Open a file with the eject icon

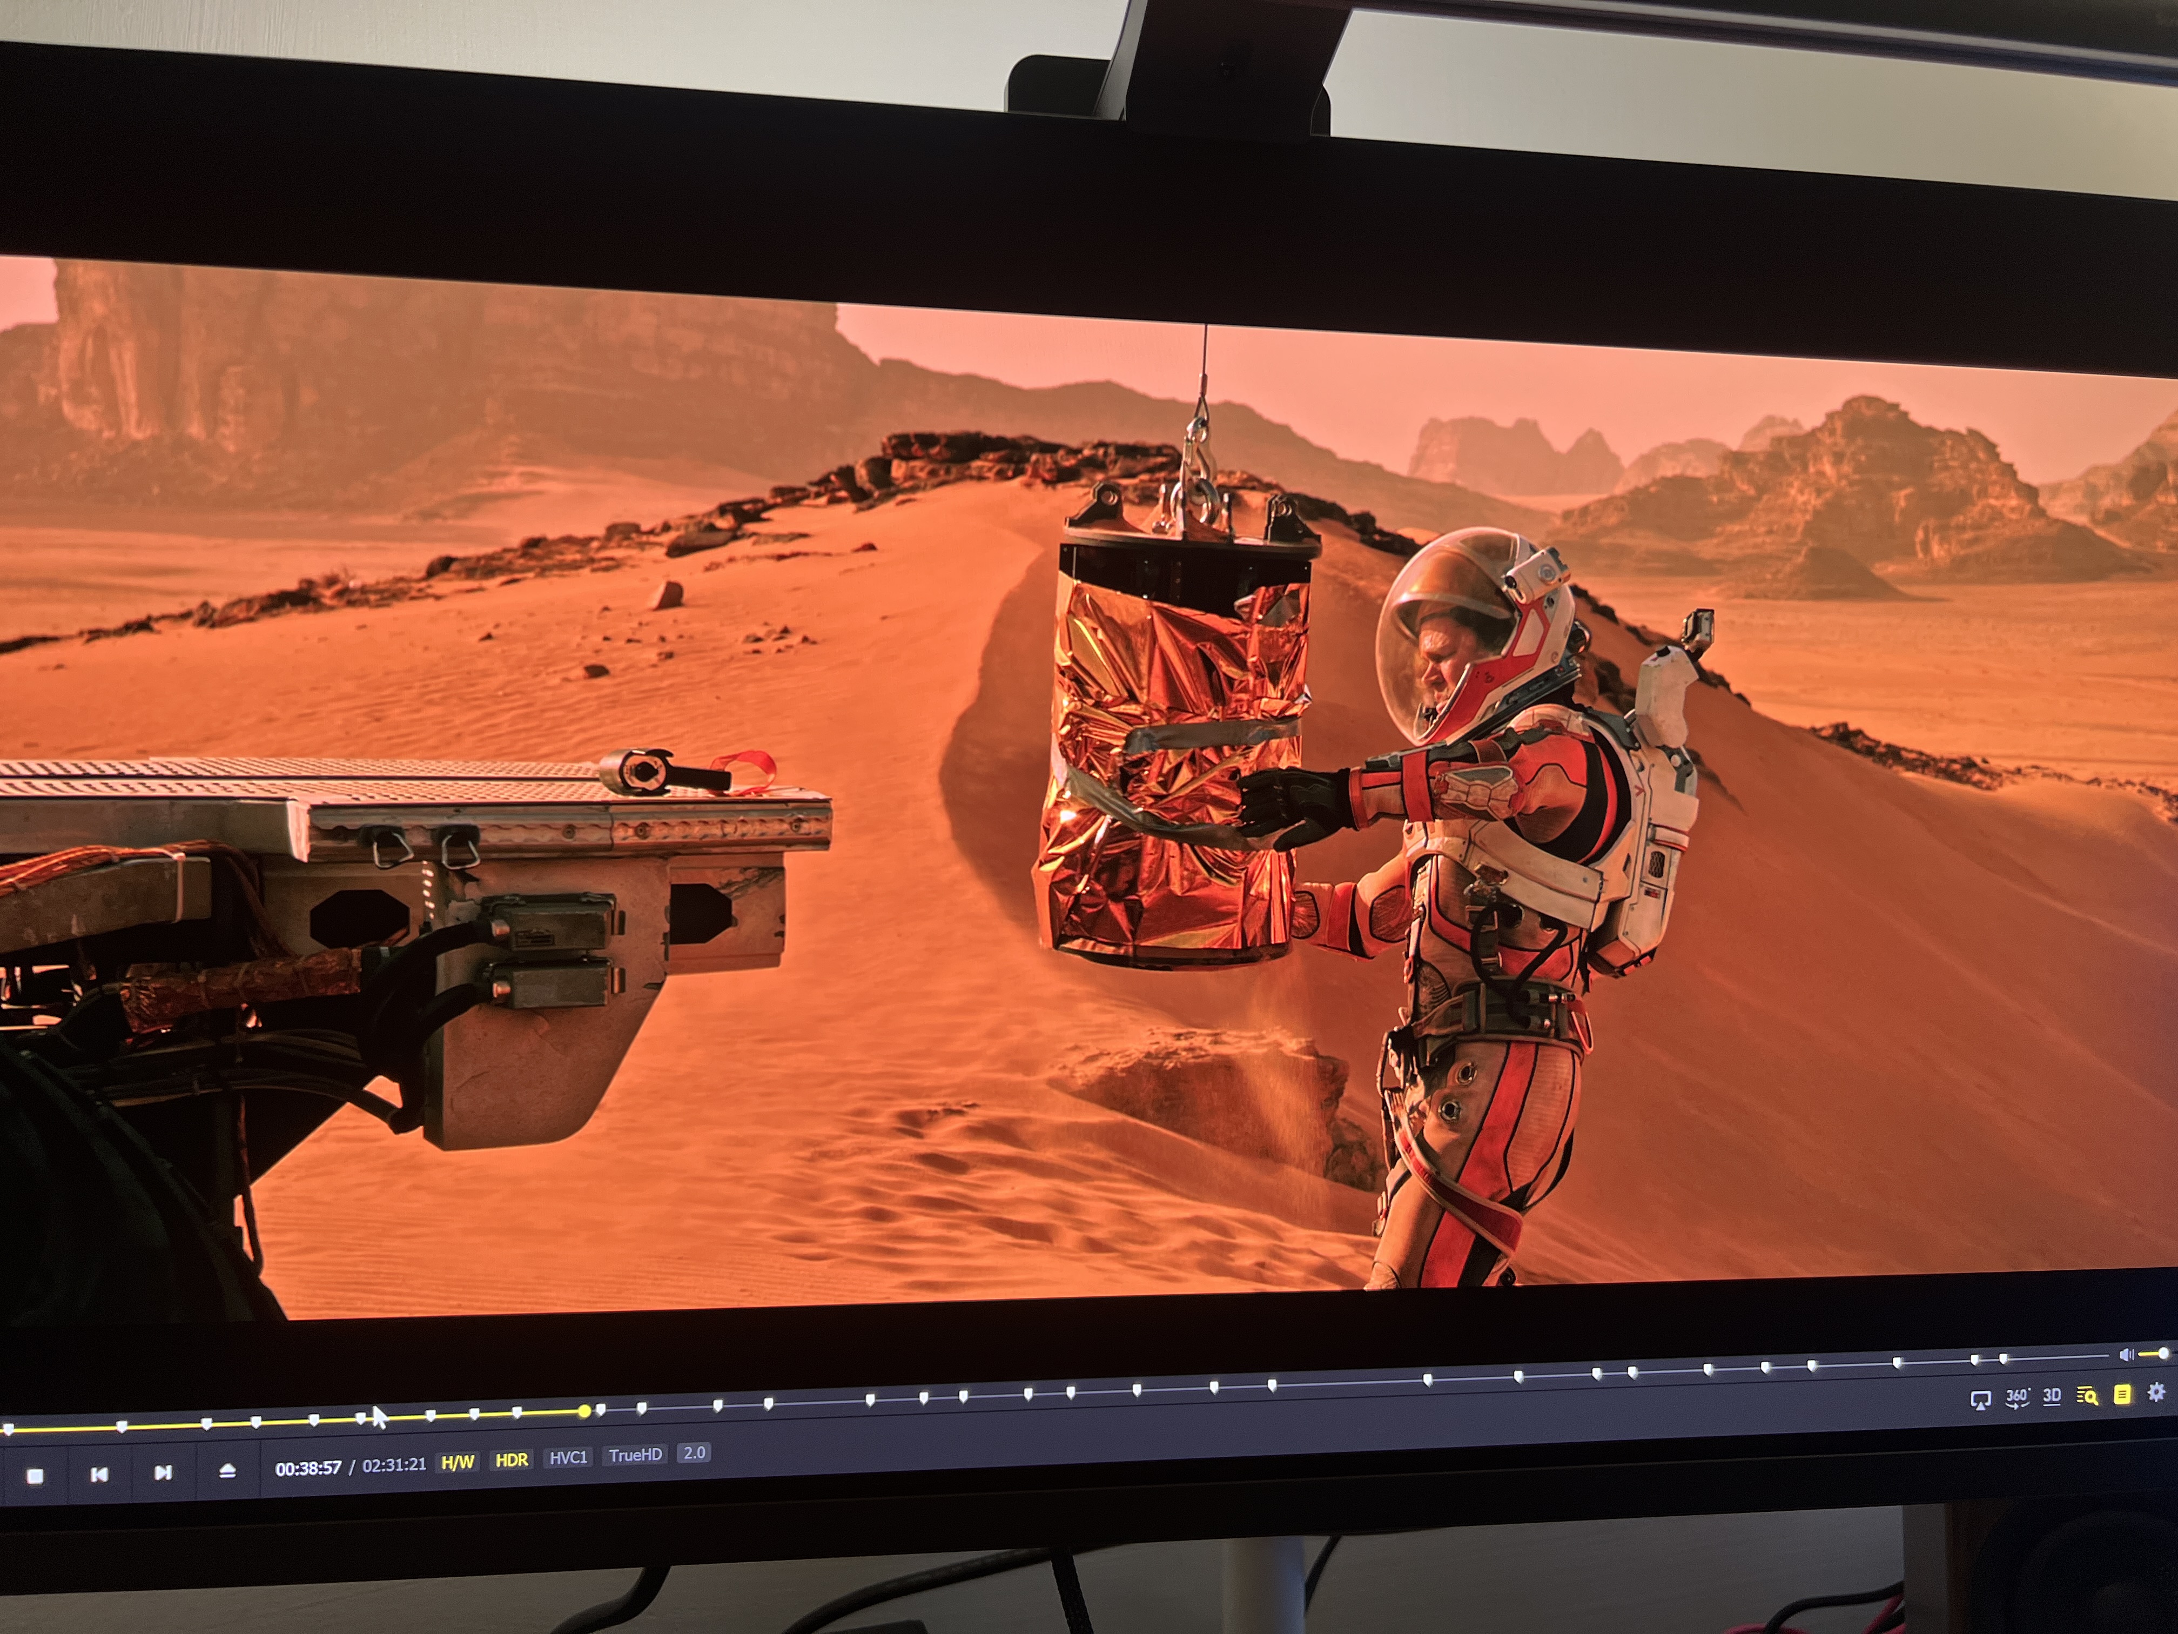click(x=227, y=1470)
